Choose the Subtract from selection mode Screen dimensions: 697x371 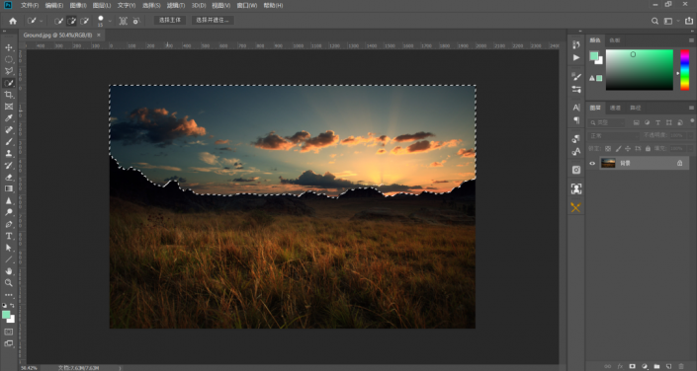pyautogui.click(x=84, y=21)
